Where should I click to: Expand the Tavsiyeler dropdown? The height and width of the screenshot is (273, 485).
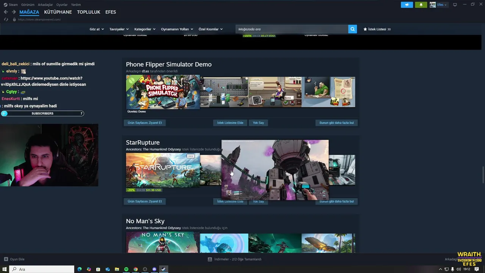coord(119,29)
